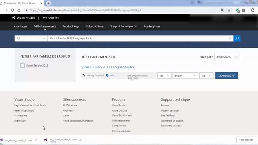Open a new browser tab with the plus icon
Image resolution: width=258 pixels, height=145 pixels.
pyautogui.click(x=48, y=3)
